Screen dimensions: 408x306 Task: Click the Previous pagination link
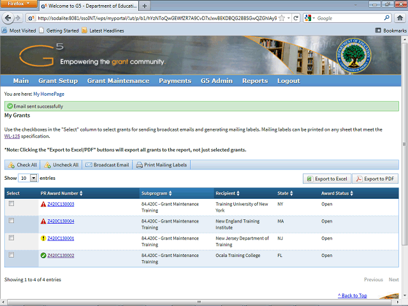pos(374,279)
